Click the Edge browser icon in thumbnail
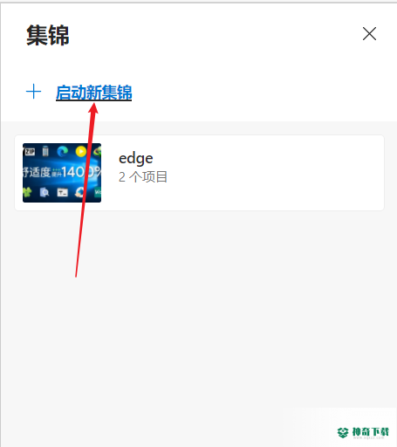The height and width of the screenshot is (447, 397). coord(63,151)
